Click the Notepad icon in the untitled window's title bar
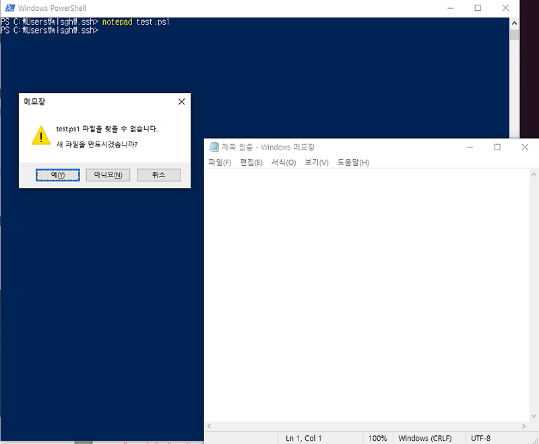The image size is (539, 444). tap(214, 147)
